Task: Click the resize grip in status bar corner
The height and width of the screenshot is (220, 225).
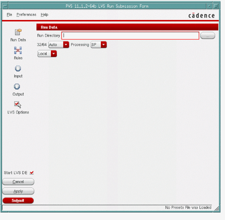Action: 217,208
